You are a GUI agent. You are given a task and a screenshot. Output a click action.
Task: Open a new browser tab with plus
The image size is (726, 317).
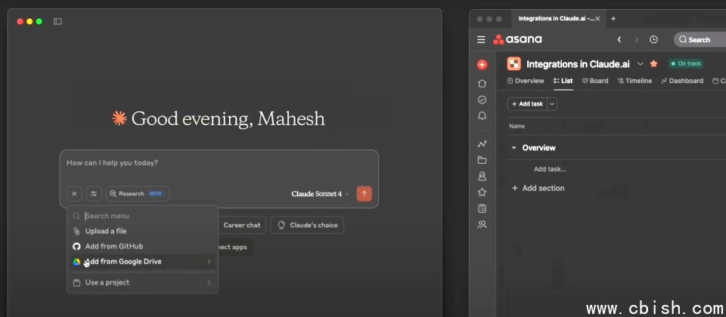613,18
